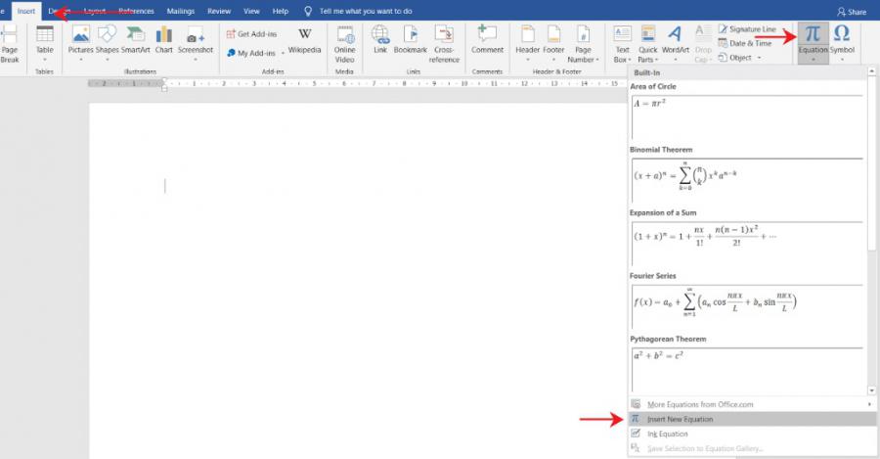
Task: Expand the Symbol dropdown arrow
Action: coord(842,60)
